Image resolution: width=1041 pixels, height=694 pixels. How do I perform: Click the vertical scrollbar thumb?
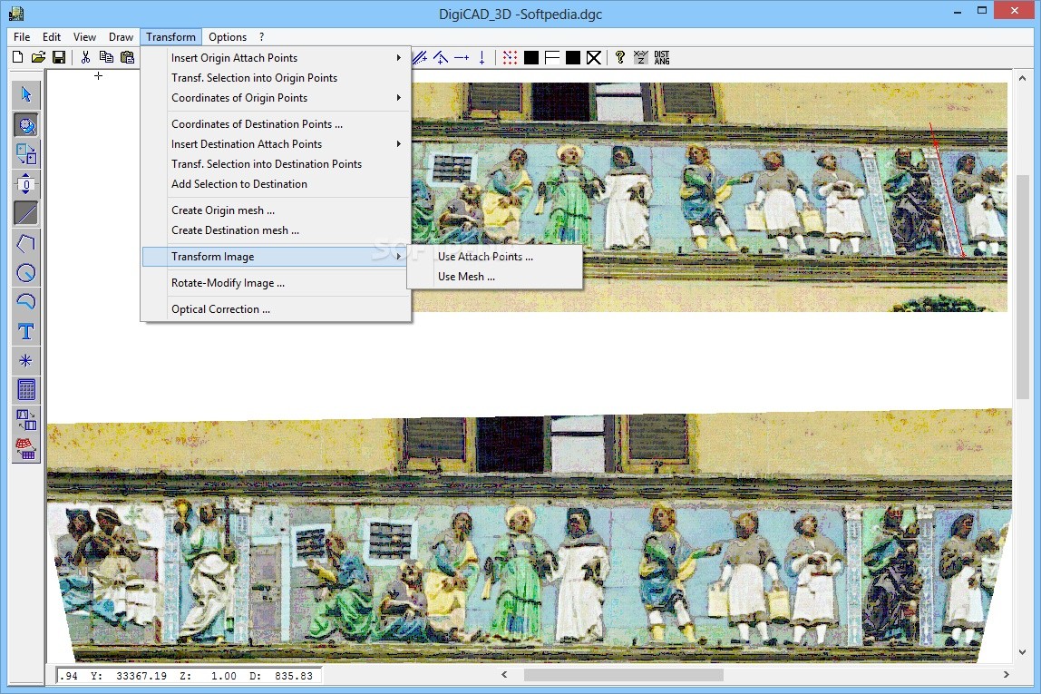click(x=1023, y=286)
